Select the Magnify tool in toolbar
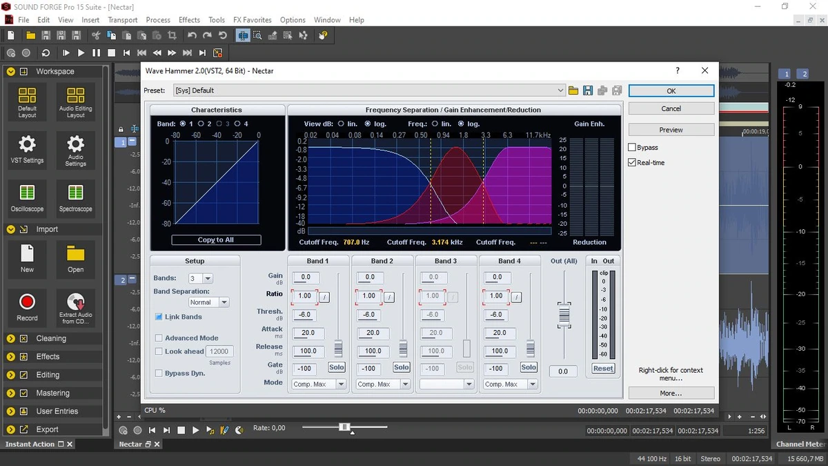Image resolution: width=828 pixels, height=466 pixels. 258,35
